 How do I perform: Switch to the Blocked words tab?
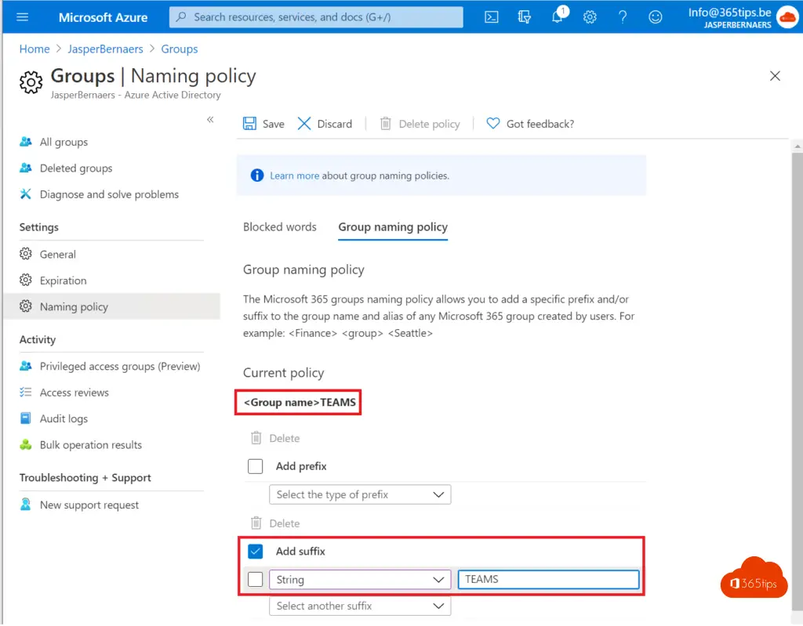pos(280,227)
